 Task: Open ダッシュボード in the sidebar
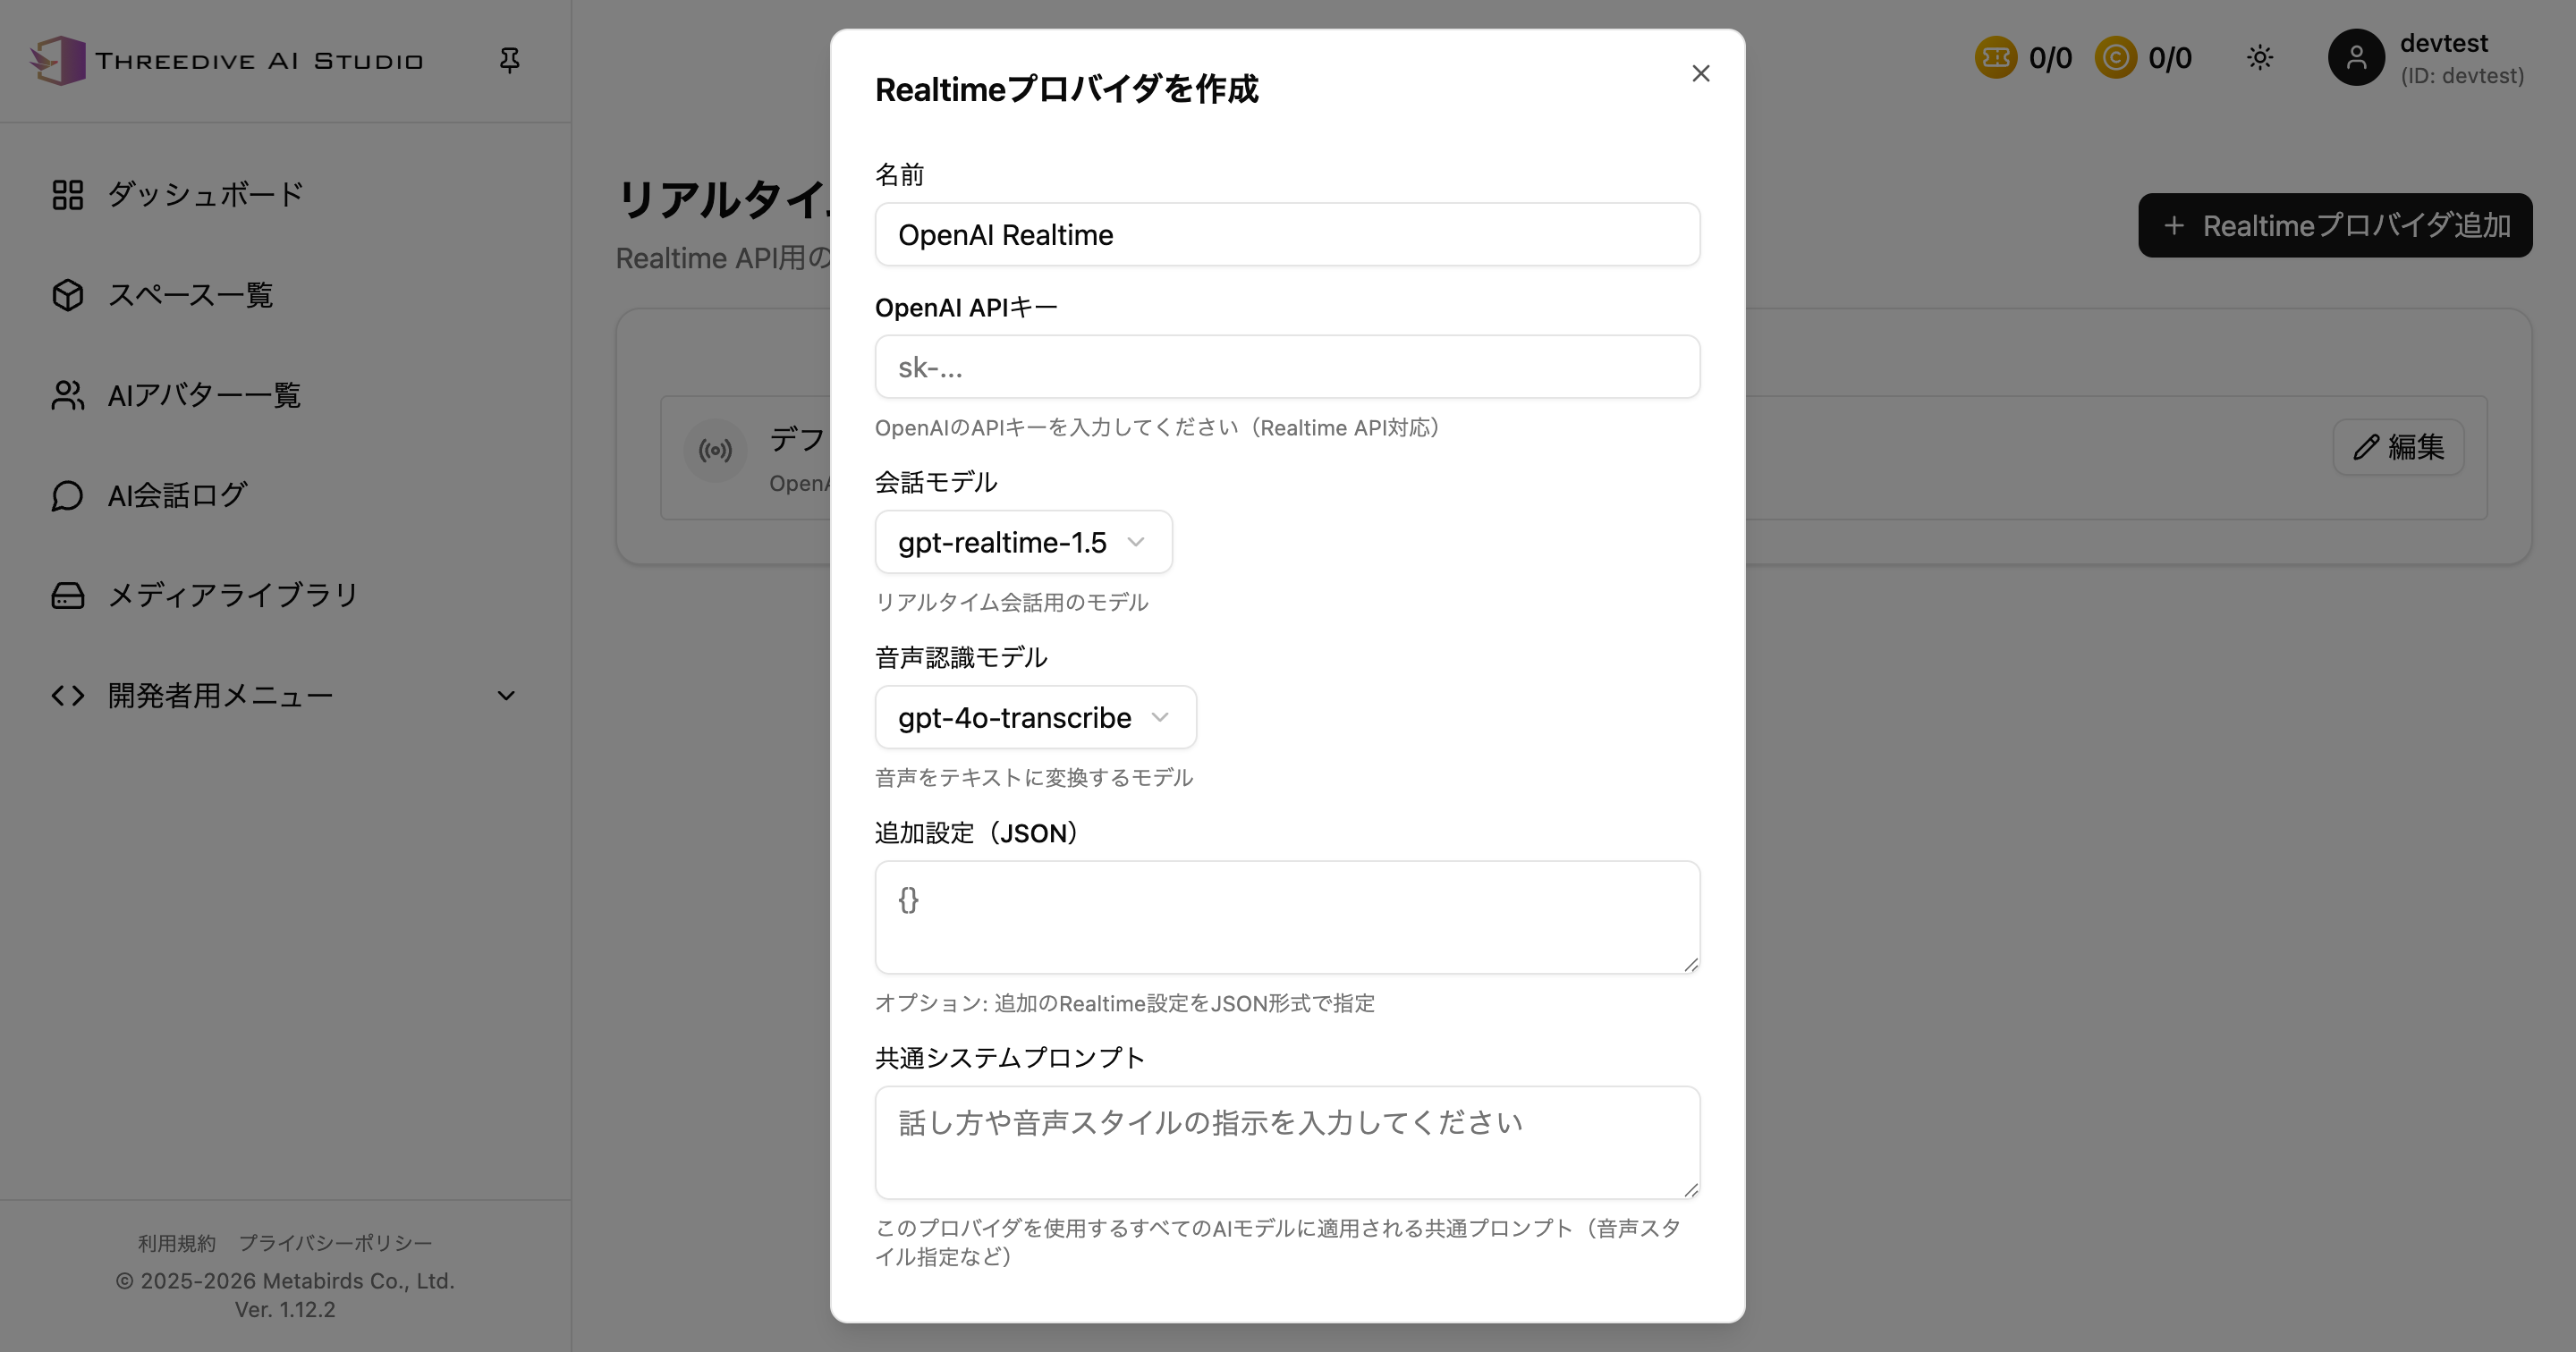(x=285, y=194)
